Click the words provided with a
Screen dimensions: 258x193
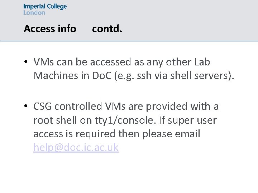click(182, 107)
